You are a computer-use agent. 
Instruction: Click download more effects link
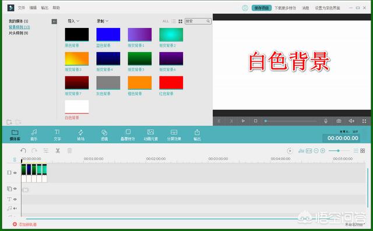point(285,8)
